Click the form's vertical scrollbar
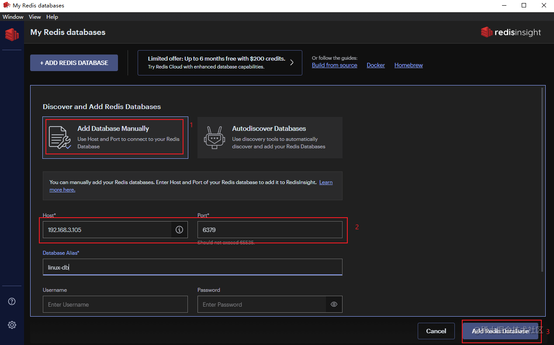Screen dimensions: 554x345 [x=543, y=180]
